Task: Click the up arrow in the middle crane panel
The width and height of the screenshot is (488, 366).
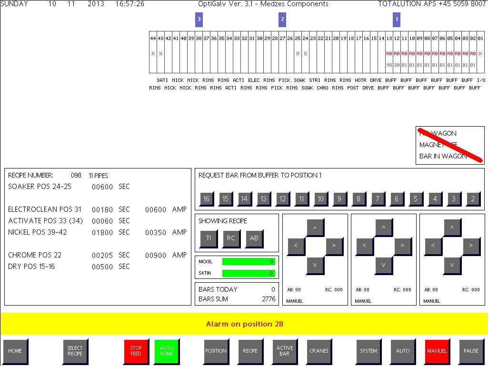Action: point(384,228)
